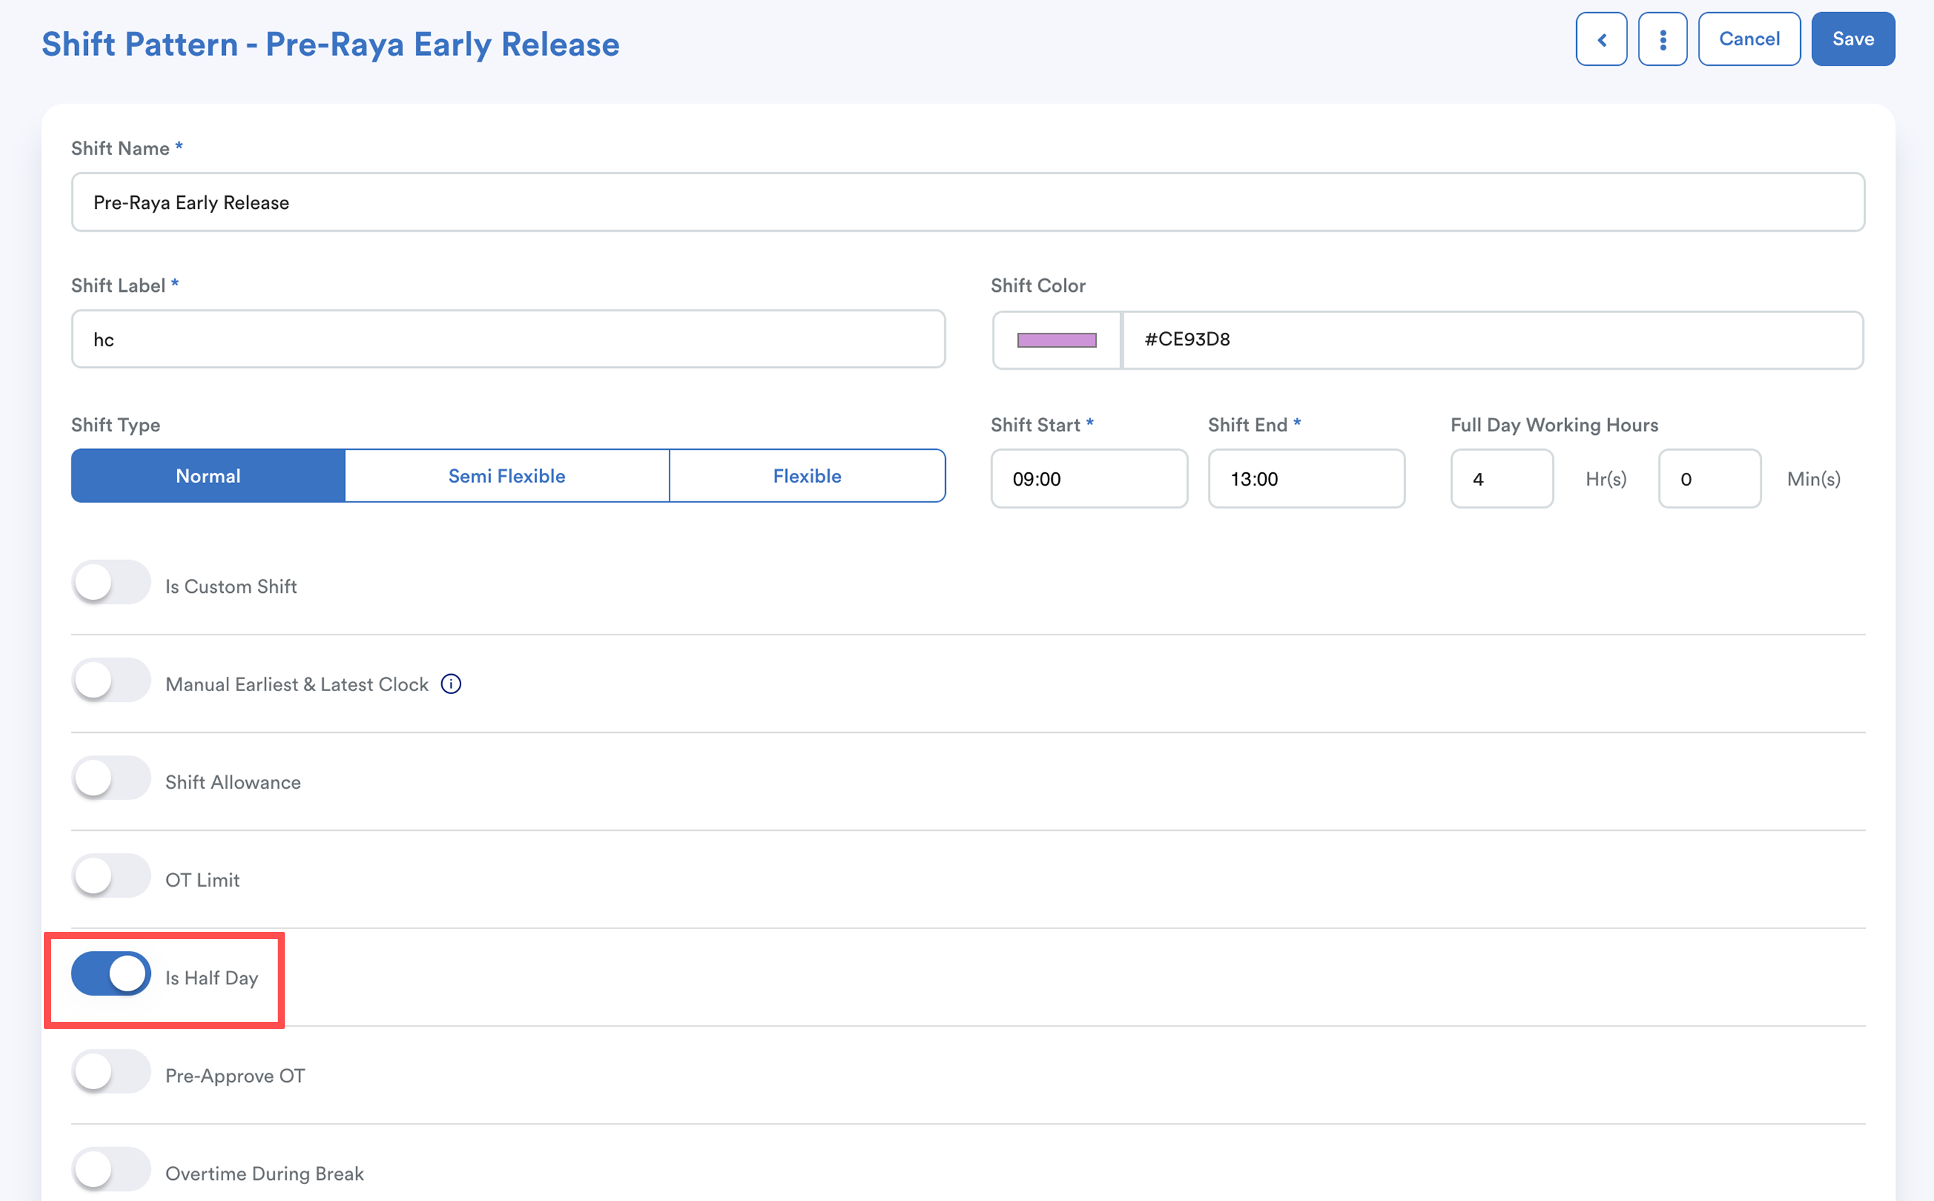Enable the Is Custom Shift toggle

pos(111,582)
